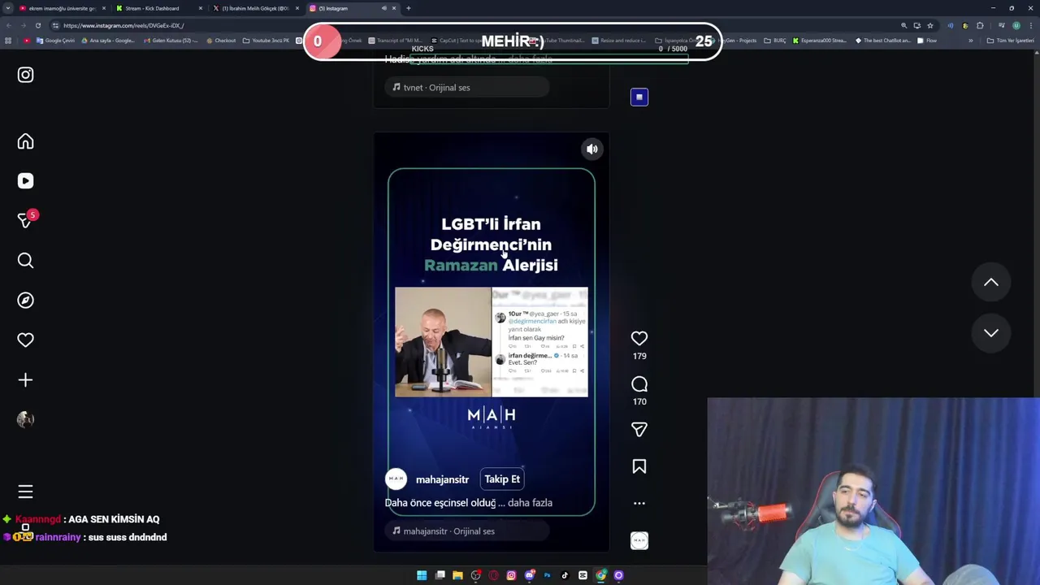Open Task View on taskbar
The height and width of the screenshot is (585, 1040).
click(x=440, y=575)
